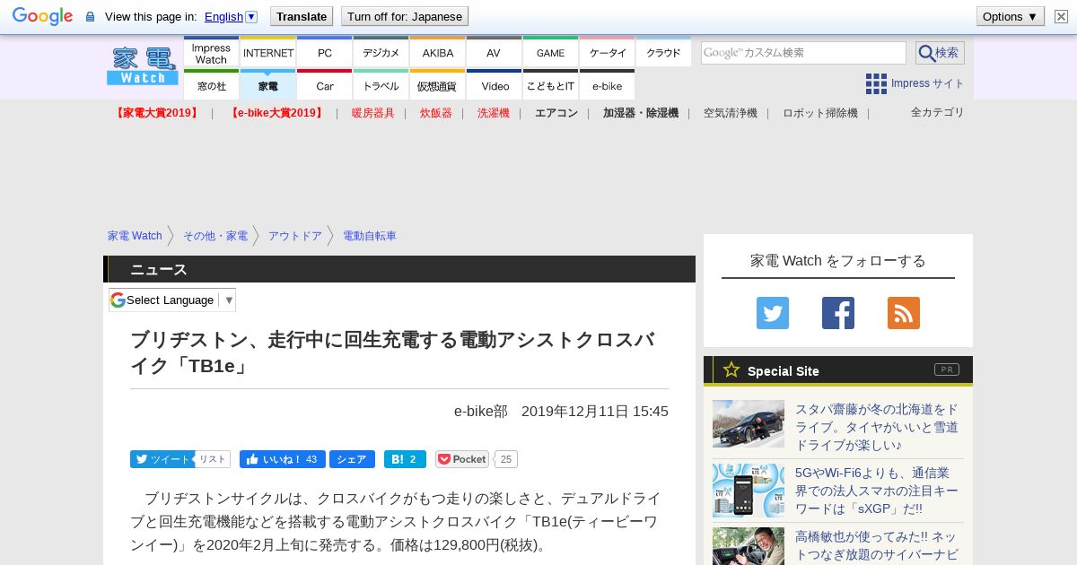Click the Special Site star icon
1077x565 pixels.
pyautogui.click(x=731, y=369)
